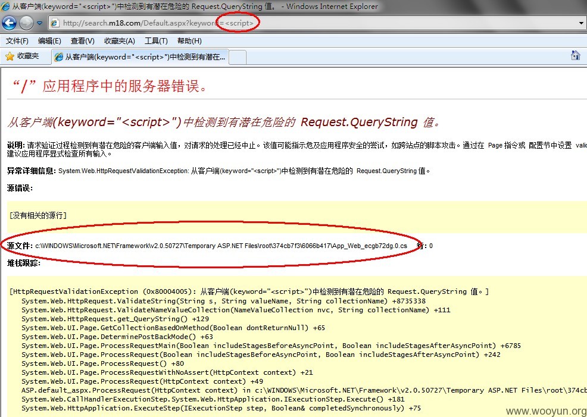The image size is (587, 417).
Task: Open the recent pages dropdown arrow
Action: tap(40, 23)
